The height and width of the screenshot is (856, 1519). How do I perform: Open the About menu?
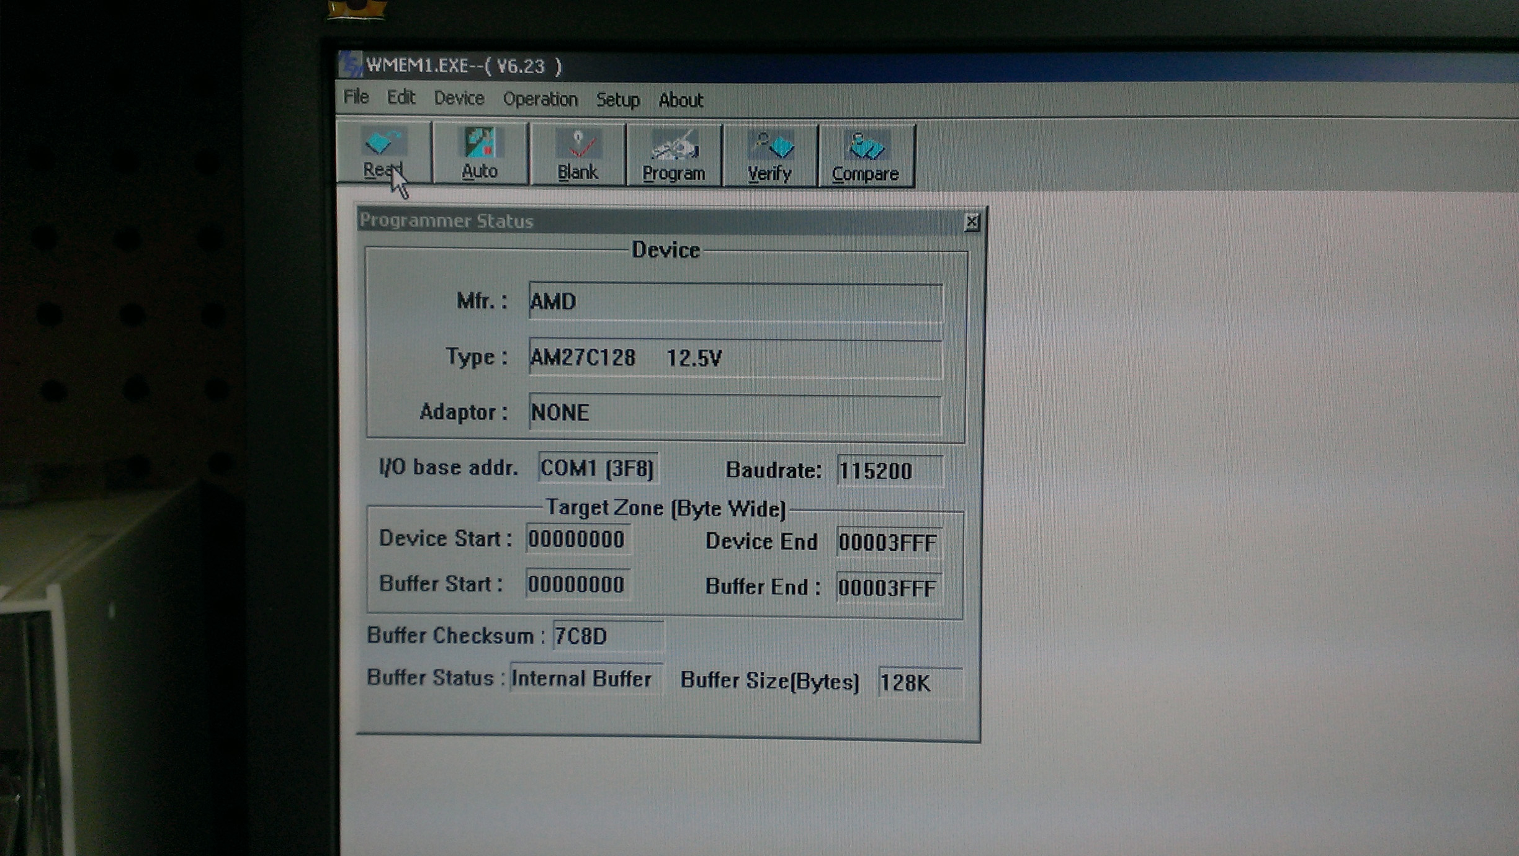[x=680, y=100]
